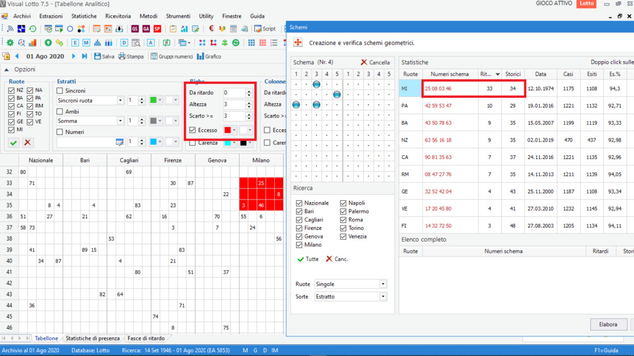Uncheck Napoli in Ricerca
The width and height of the screenshot is (634, 356).
343,203
